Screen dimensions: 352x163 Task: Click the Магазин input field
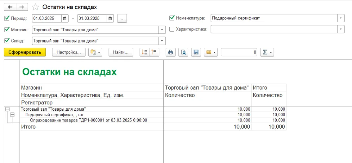96,30
